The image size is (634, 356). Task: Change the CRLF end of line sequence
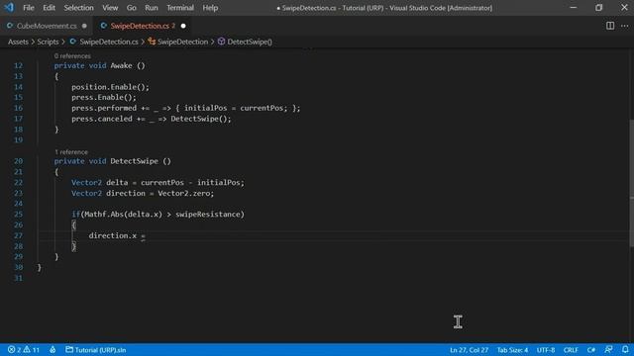pos(571,350)
